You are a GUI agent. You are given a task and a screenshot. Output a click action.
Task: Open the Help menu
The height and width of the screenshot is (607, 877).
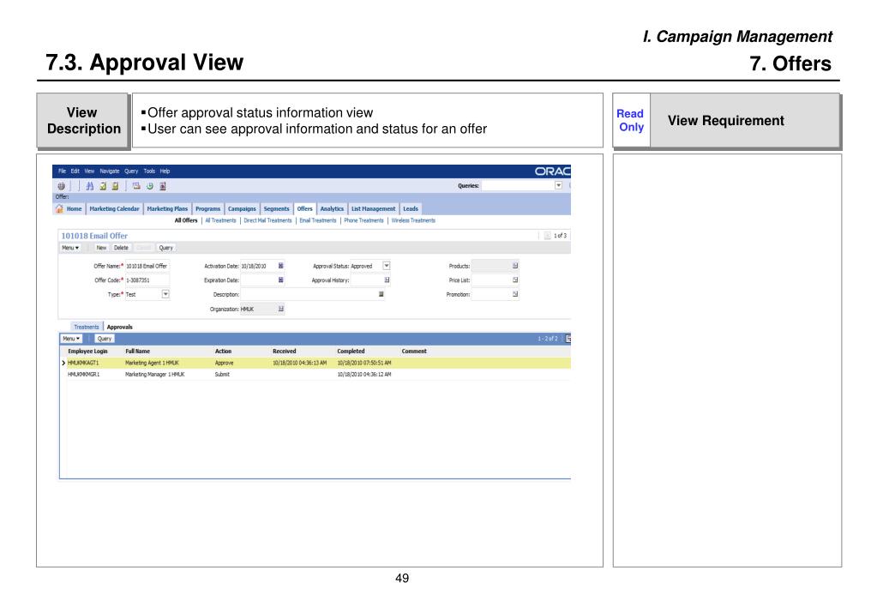(165, 171)
